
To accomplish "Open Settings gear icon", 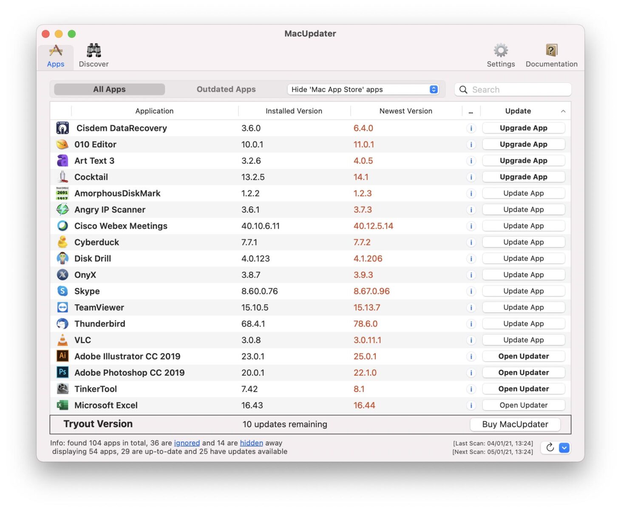I will 500,51.
